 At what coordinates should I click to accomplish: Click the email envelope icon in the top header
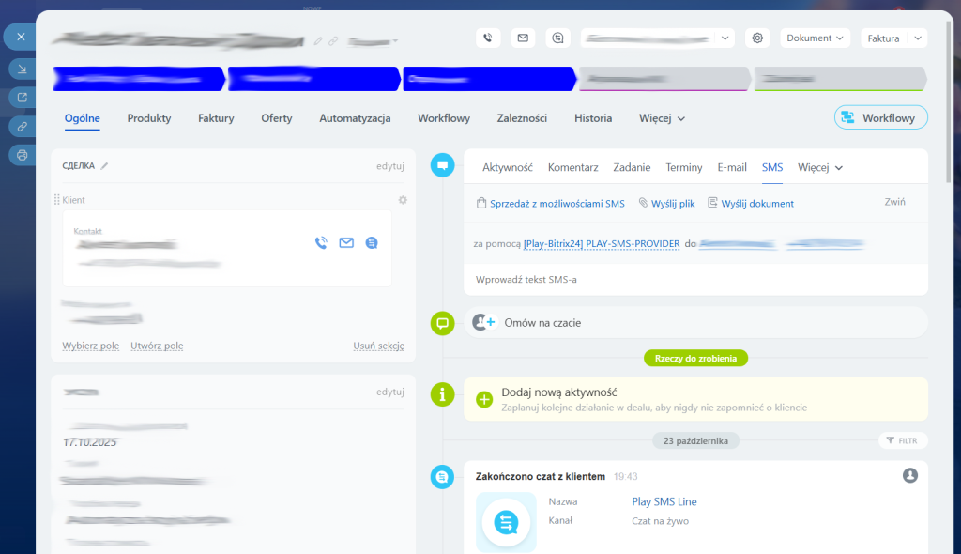[x=523, y=38]
